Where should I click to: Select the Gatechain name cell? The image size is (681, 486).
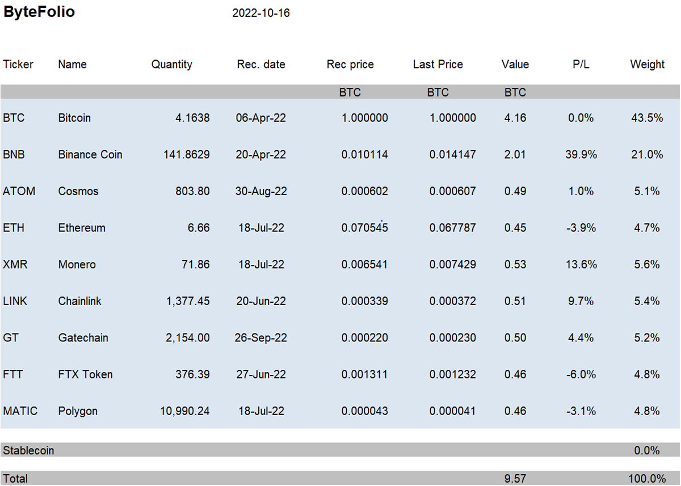(x=82, y=338)
